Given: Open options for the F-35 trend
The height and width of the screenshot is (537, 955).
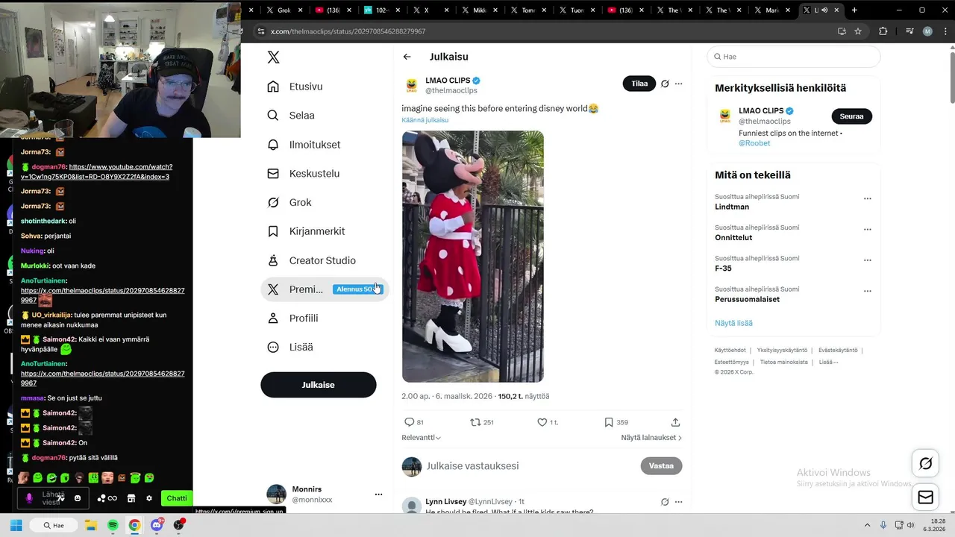Looking at the screenshot, I should click(x=868, y=260).
